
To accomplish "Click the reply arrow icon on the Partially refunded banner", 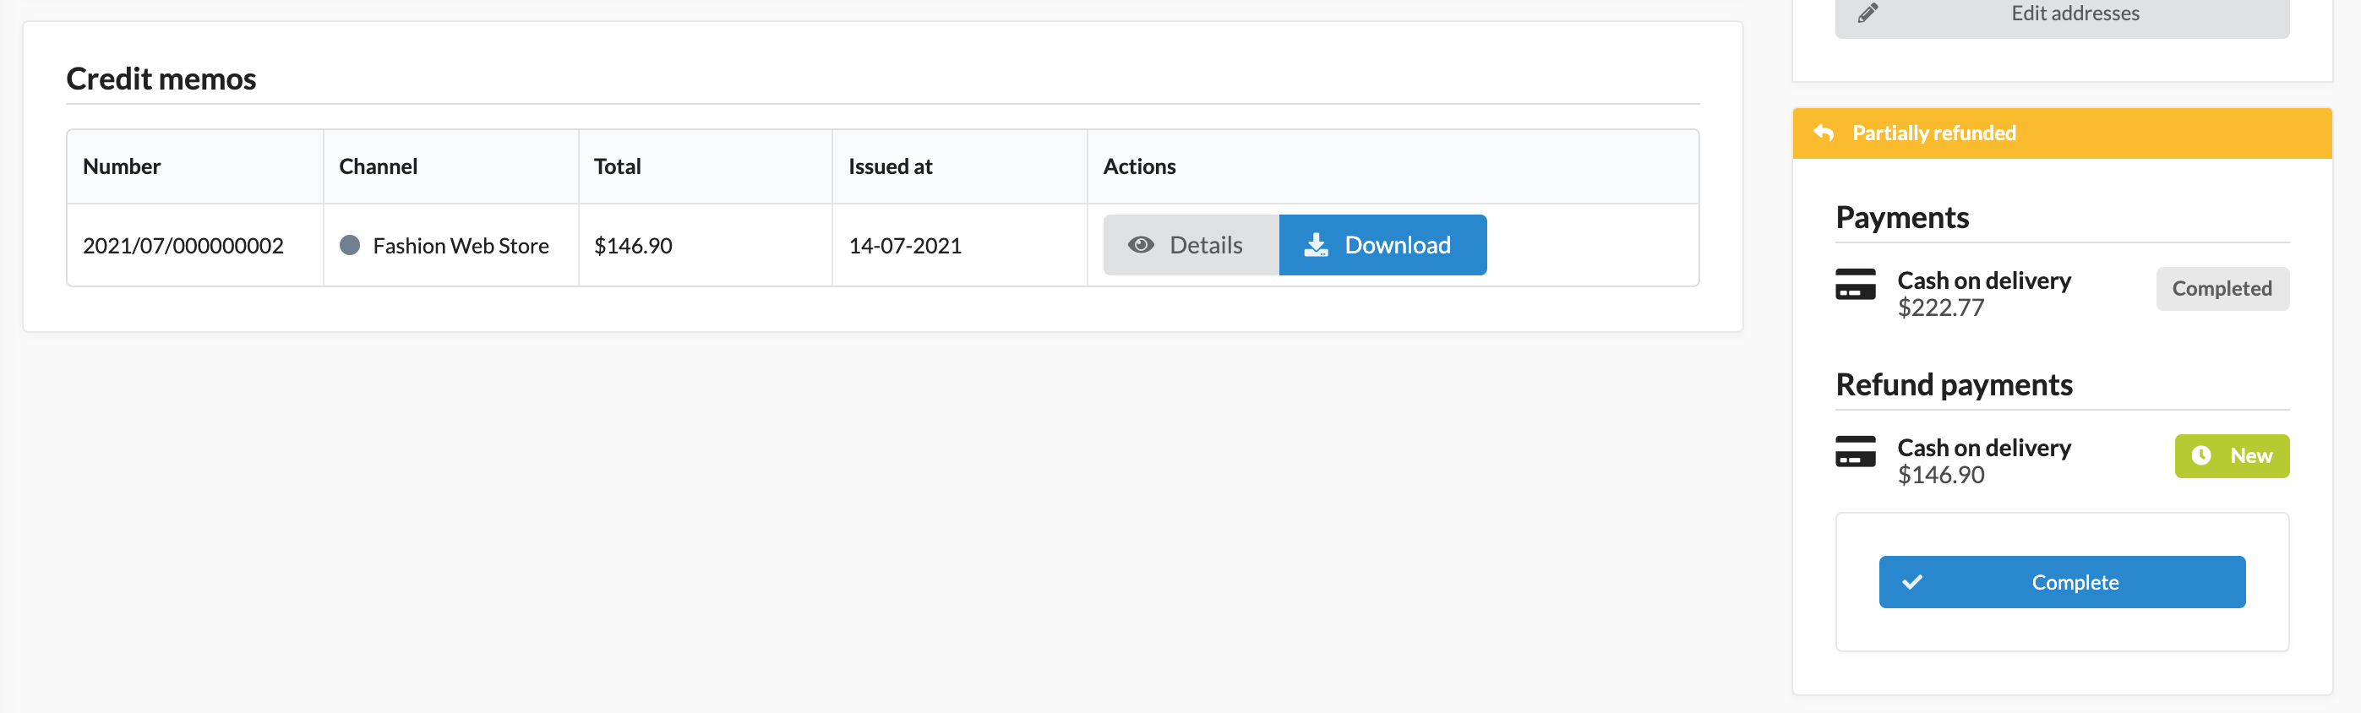I will tap(1823, 133).
